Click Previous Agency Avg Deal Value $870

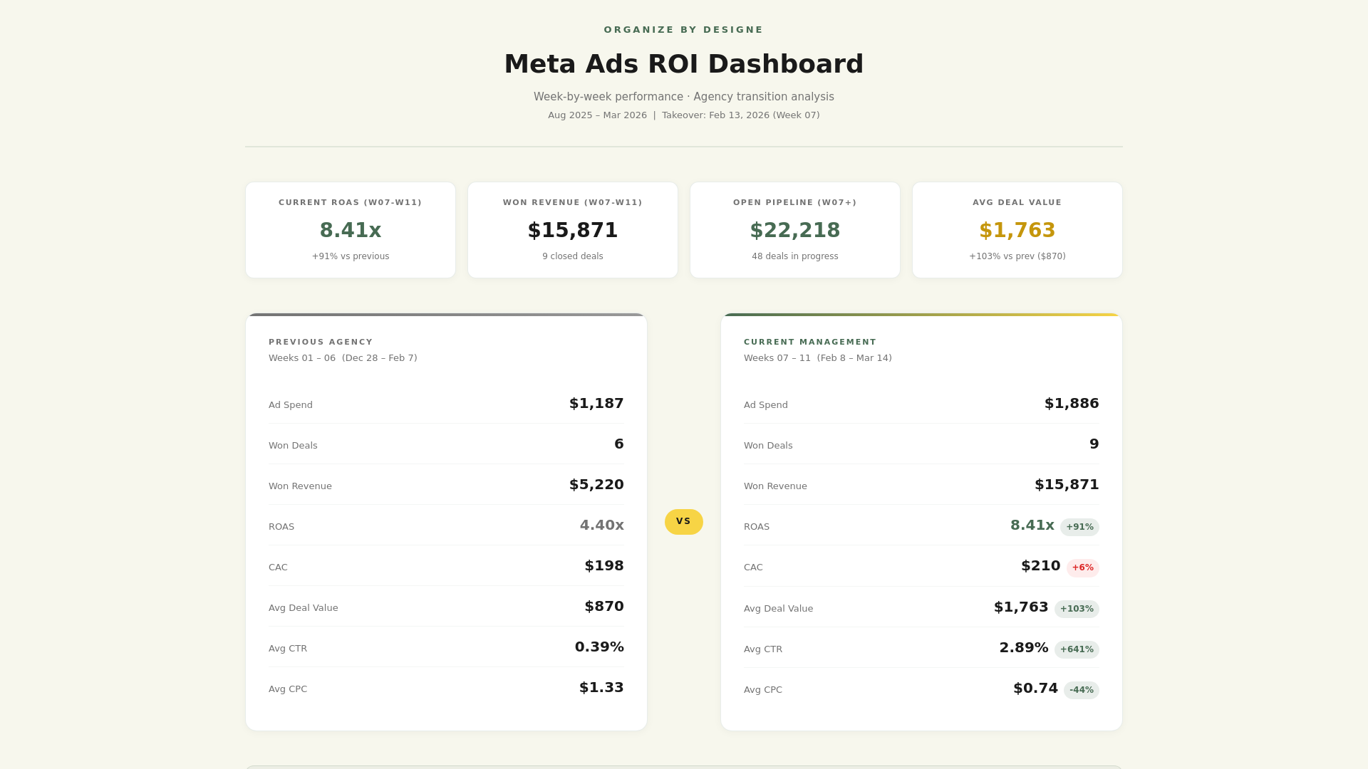(604, 607)
